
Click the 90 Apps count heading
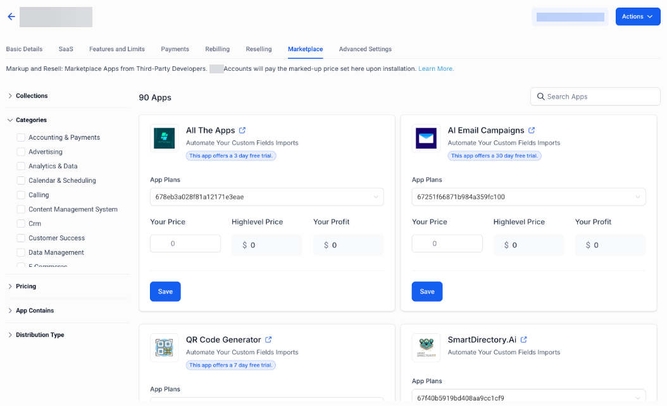155,97
